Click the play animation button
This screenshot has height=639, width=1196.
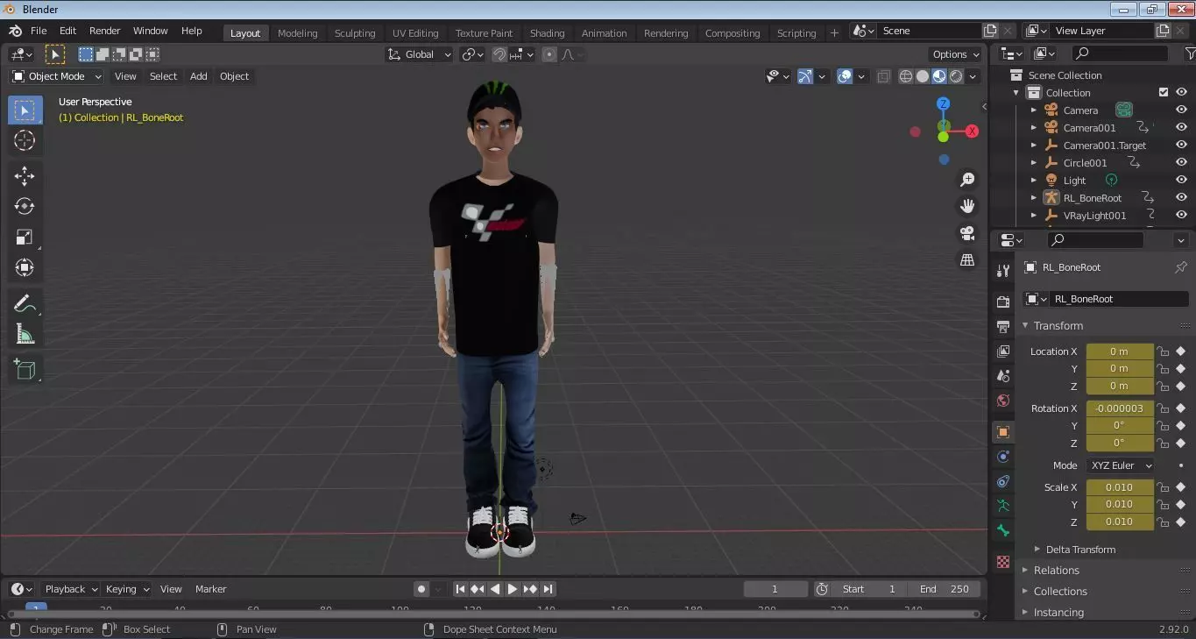(x=513, y=589)
